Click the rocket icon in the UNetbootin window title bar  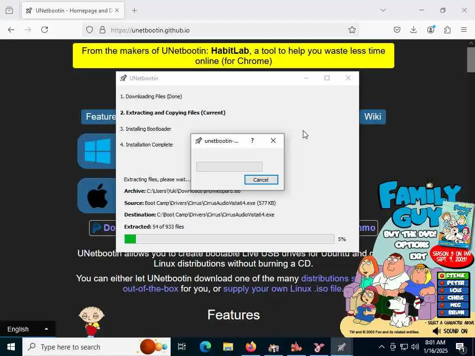click(x=123, y=78)
